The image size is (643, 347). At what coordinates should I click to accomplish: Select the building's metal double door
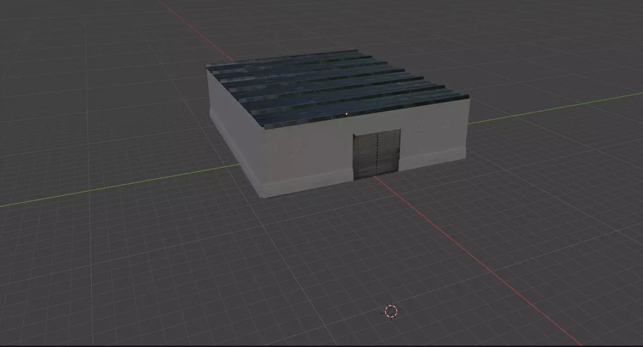[377, 154]
